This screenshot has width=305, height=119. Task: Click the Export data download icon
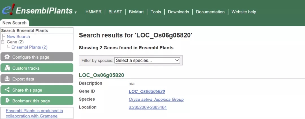coord(7,79)
